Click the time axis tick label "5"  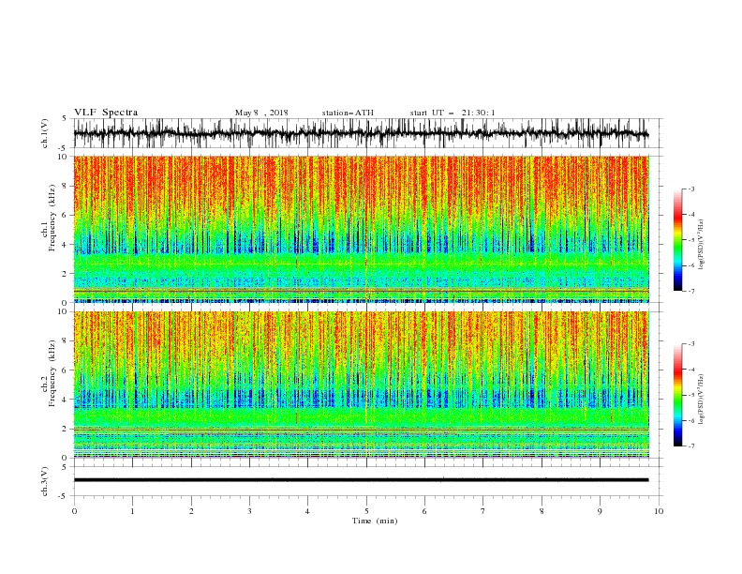(366, 511)
